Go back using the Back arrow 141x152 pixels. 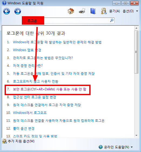(6, 11)
